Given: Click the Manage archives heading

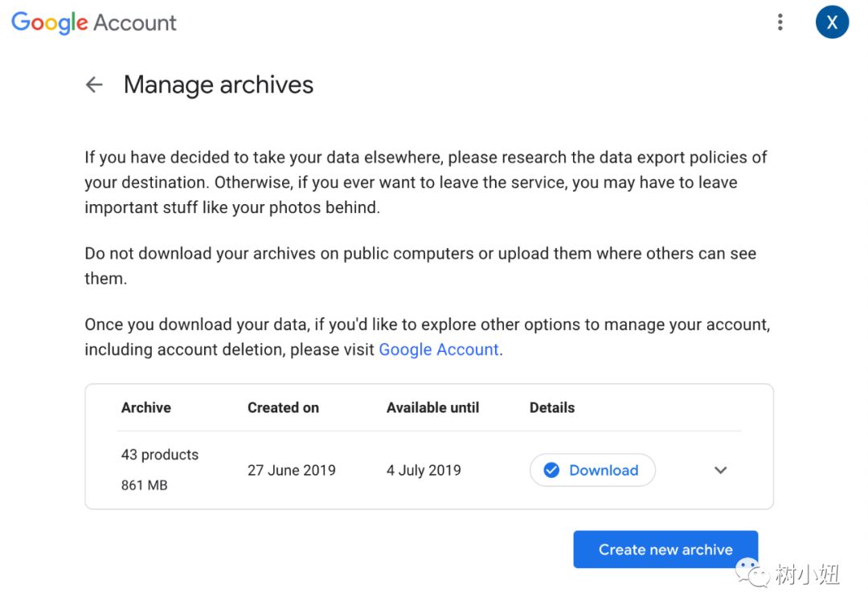Looking at the screenshot, I should click(x=219, y=84).
